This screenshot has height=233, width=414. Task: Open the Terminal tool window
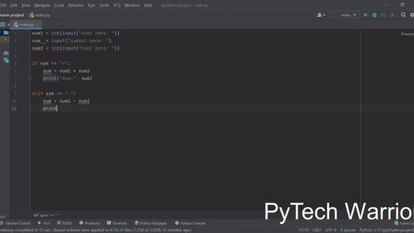[116, 223]
